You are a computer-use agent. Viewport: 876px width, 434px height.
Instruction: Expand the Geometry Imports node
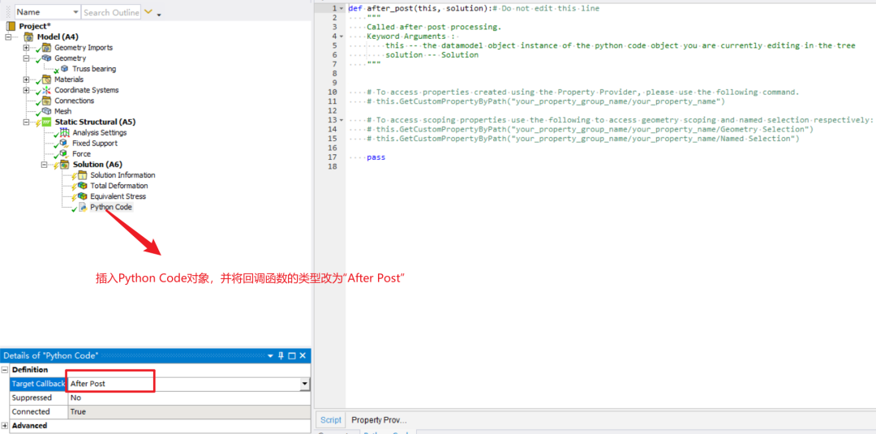pyautogui.click(x=26, y=48)
